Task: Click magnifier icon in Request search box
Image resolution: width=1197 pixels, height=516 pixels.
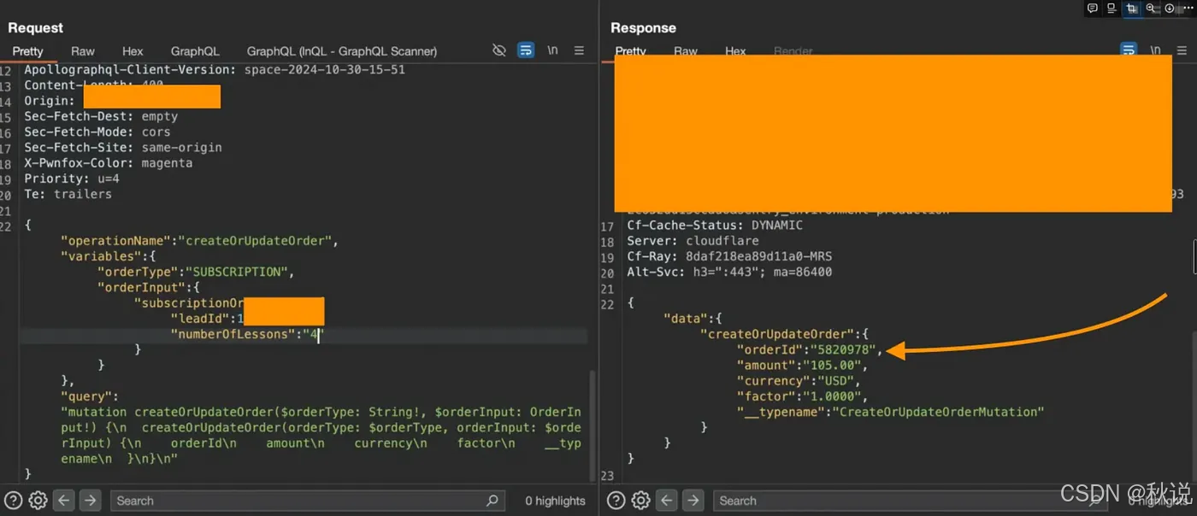Action: (492, 501)
